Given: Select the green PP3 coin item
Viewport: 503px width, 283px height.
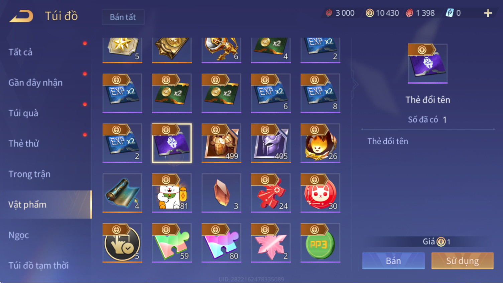Looking at the screenshot, I should [320, 243].
